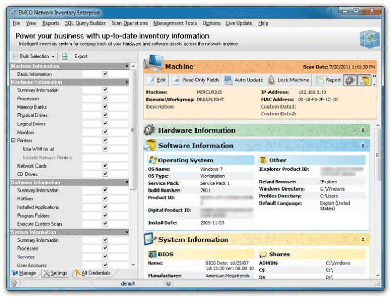Click the Software Information section icon
This screenshot has width=391, height=297.
pyautogui.click(x=150, y=145)
